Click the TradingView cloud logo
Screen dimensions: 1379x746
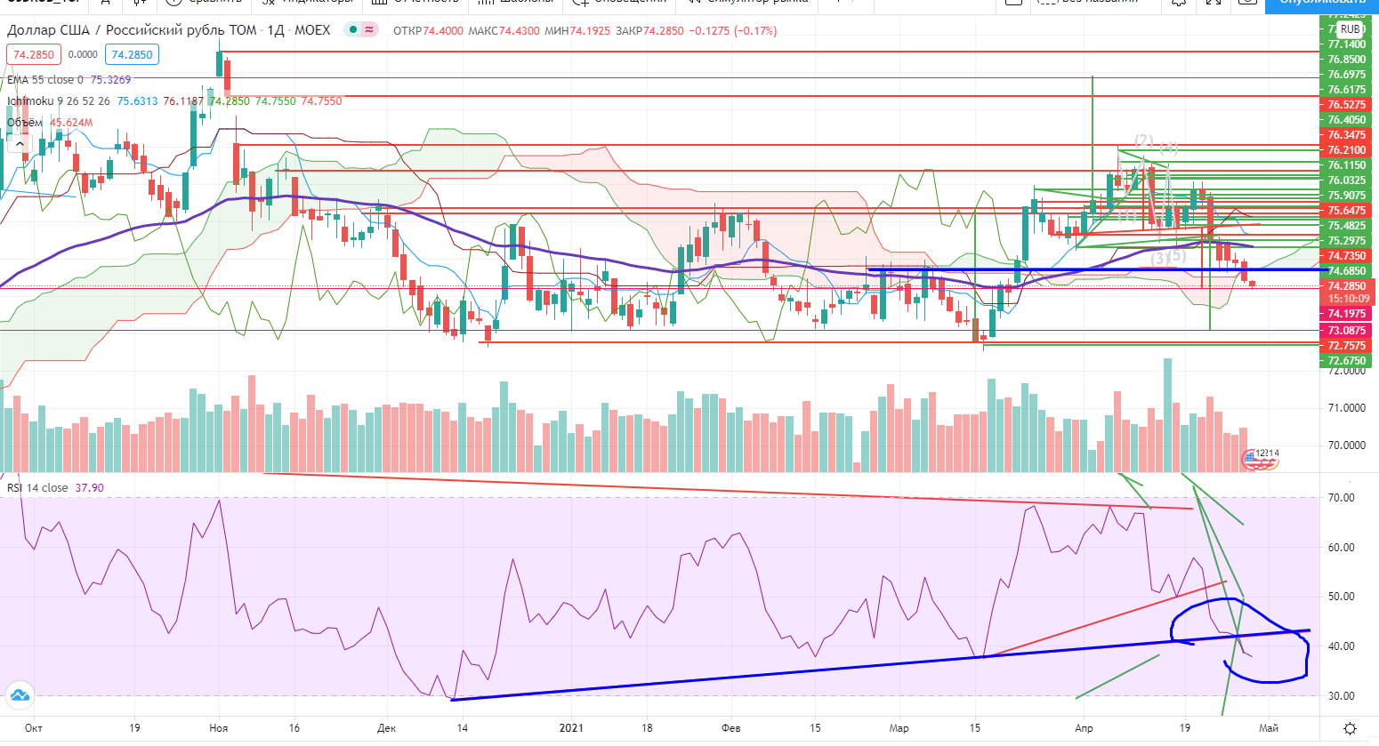[20, 695]
